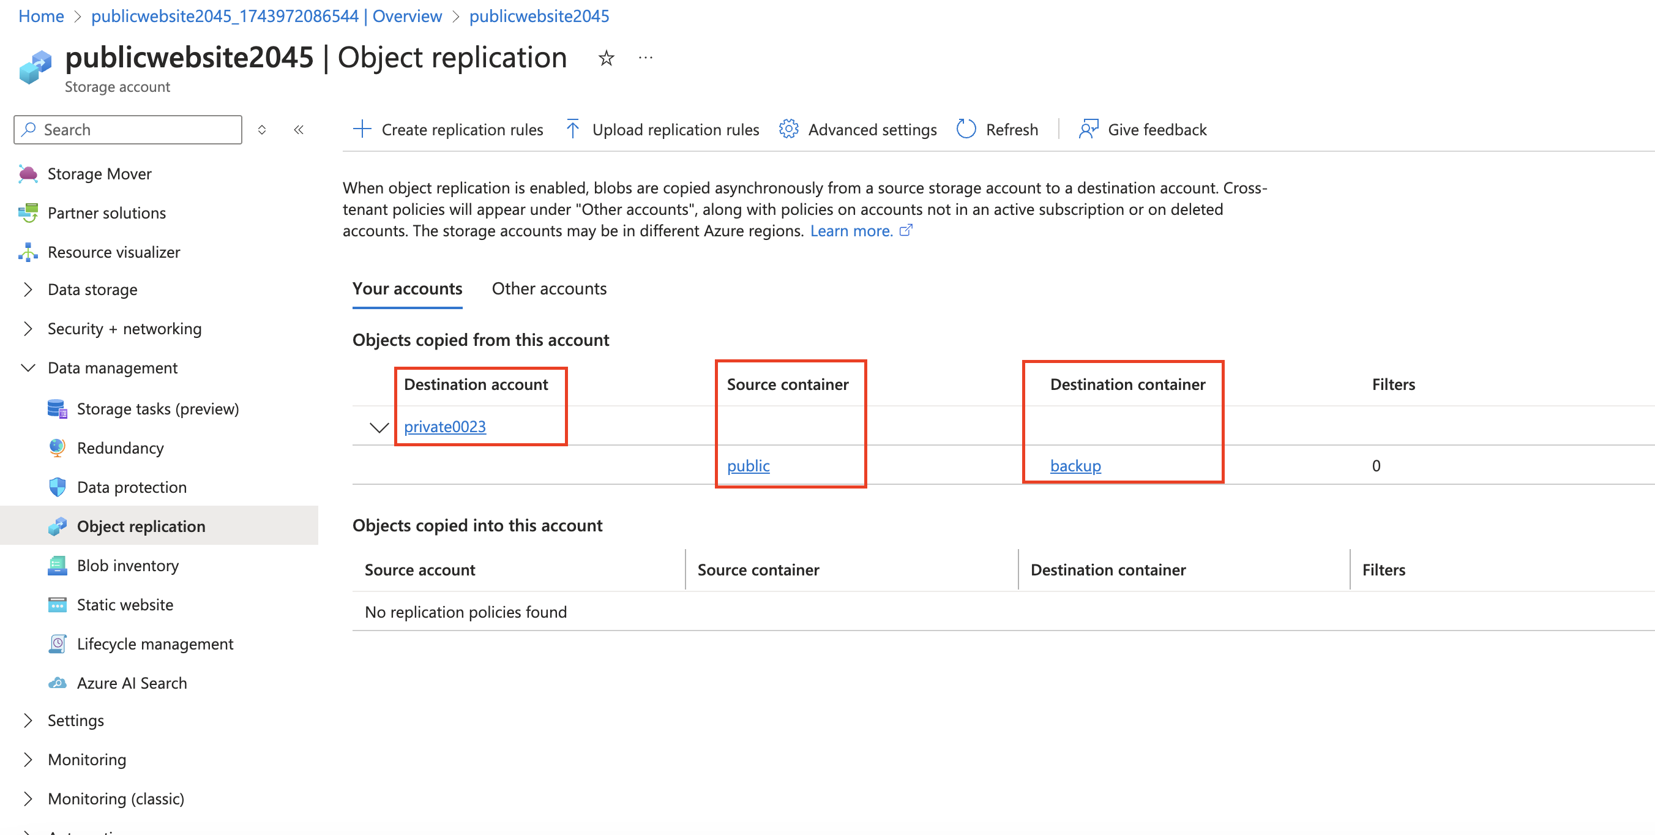The width and height of the screenshot is (1655, 835).
Task: Expand the Monitoring (classic) section
Action: 28,799
